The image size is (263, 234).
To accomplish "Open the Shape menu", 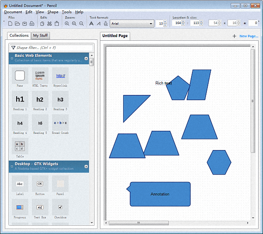I will tap(53, 12).
